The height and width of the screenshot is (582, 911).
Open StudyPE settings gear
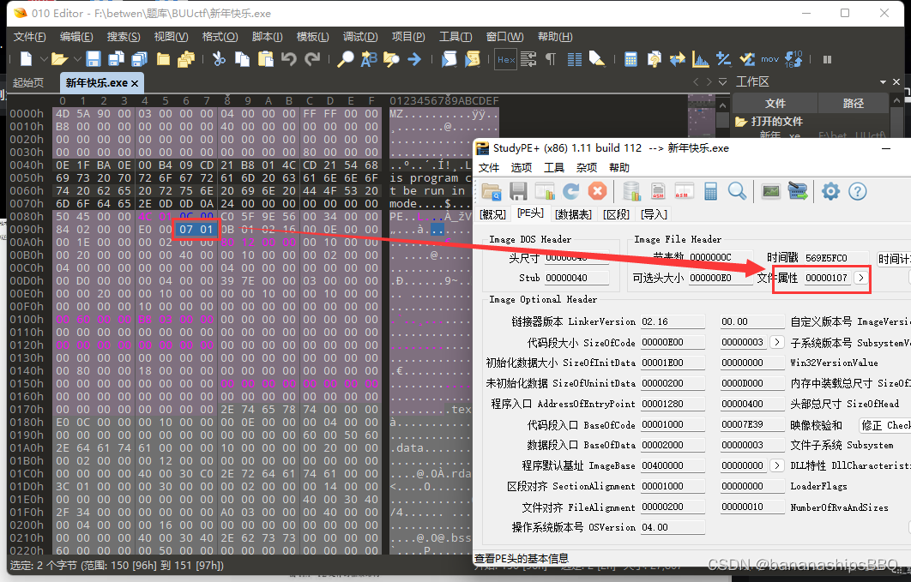click(x=831, y=191)
